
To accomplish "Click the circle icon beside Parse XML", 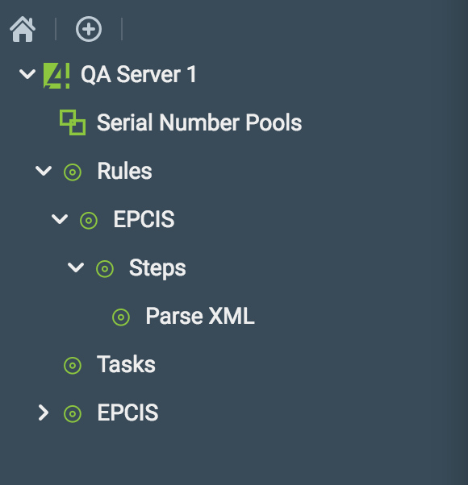I will point(121,317).
